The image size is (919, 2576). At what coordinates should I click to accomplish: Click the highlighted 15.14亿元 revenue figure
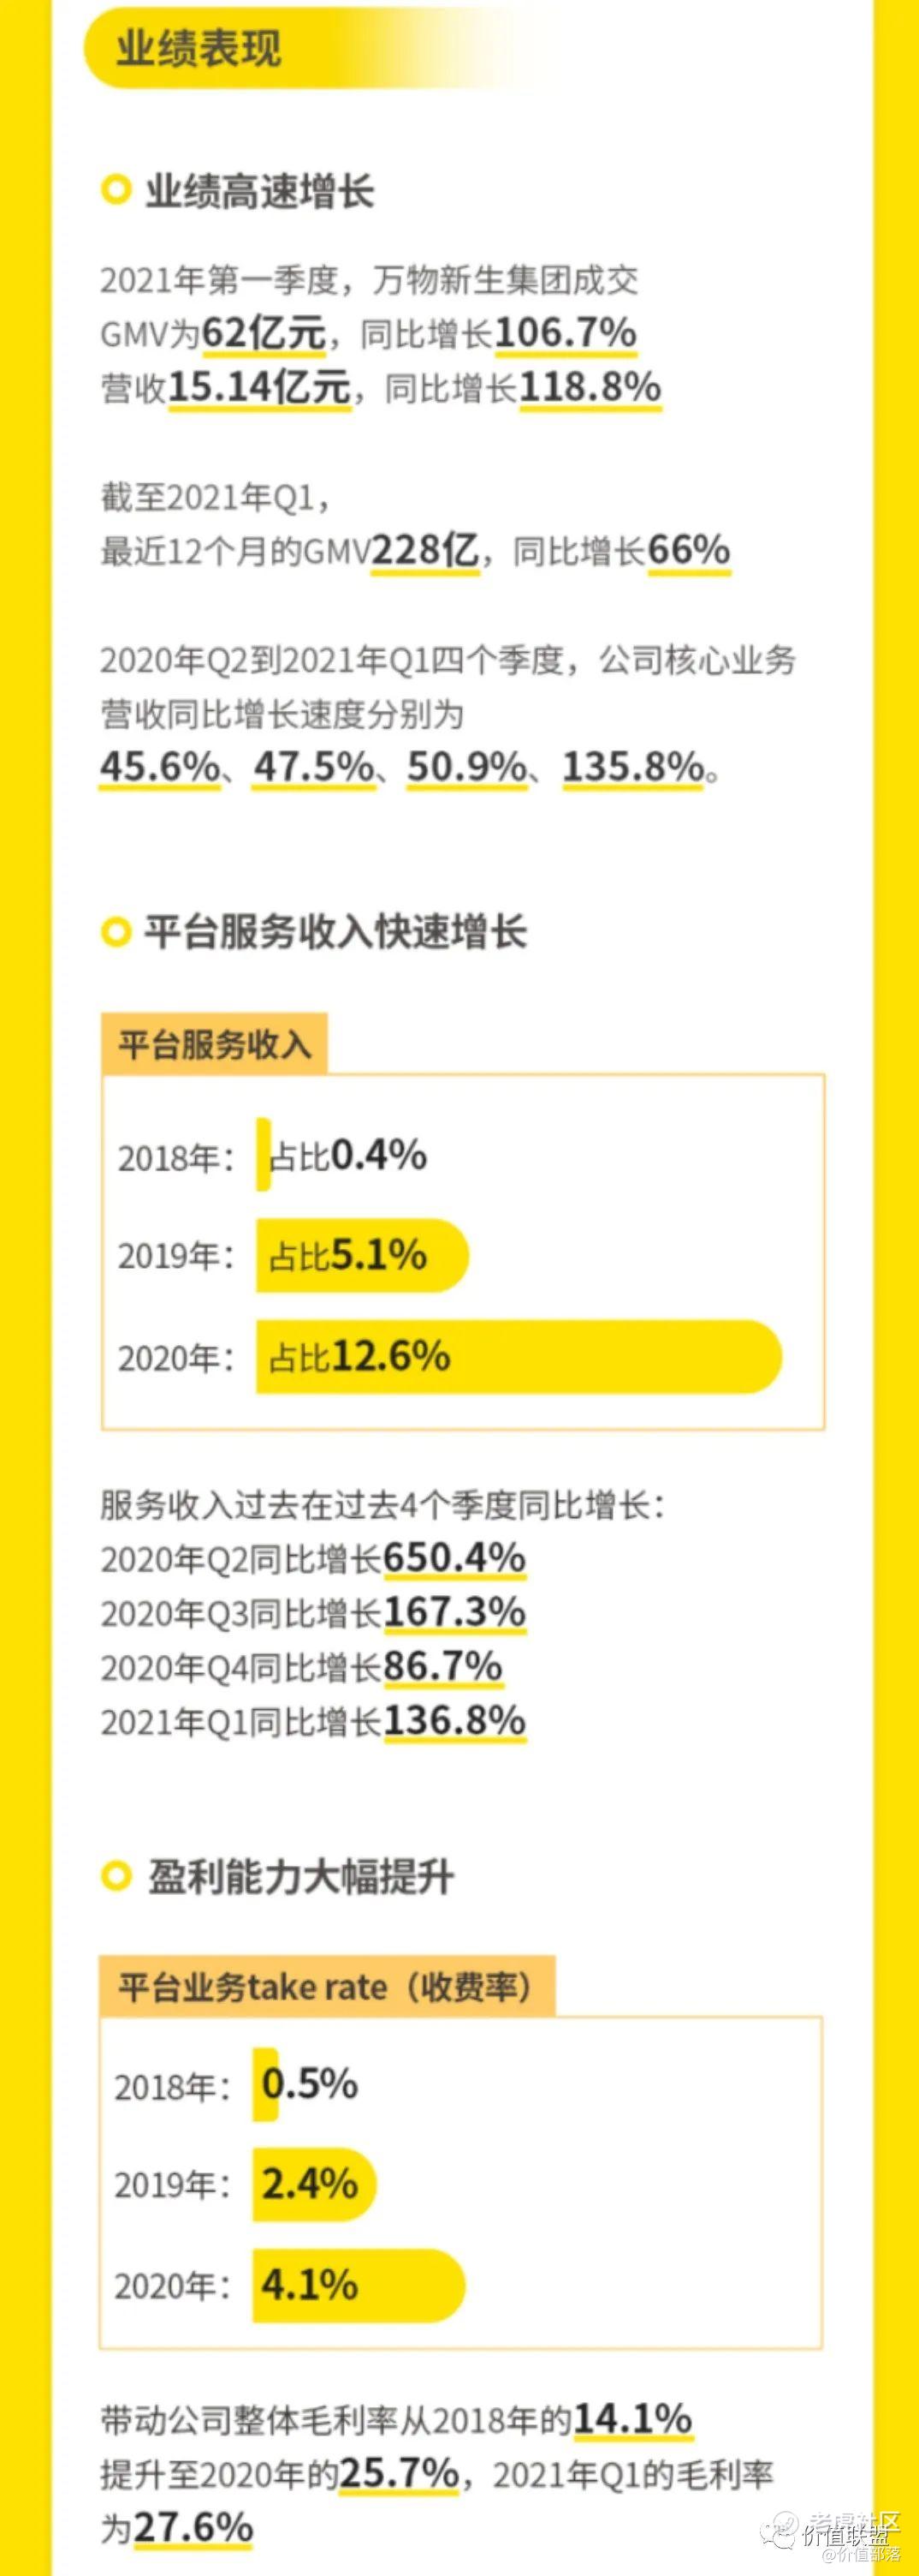[x=258, y=387]
